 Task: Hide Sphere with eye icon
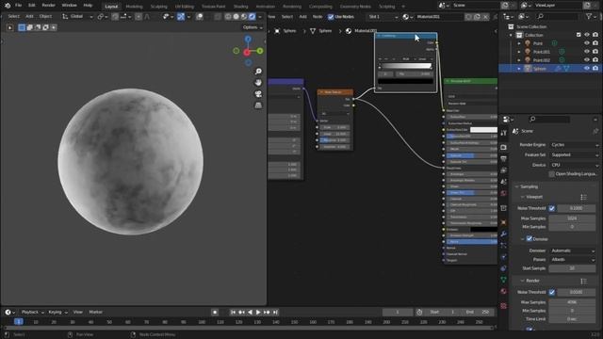(587, 69)
